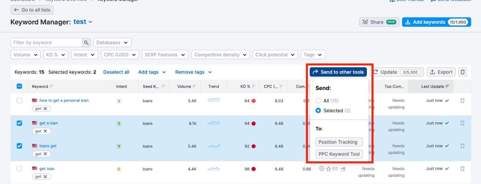Sort by the KD % column header
Viewport: 481px width, 184px height.
(x=248, y=87)
